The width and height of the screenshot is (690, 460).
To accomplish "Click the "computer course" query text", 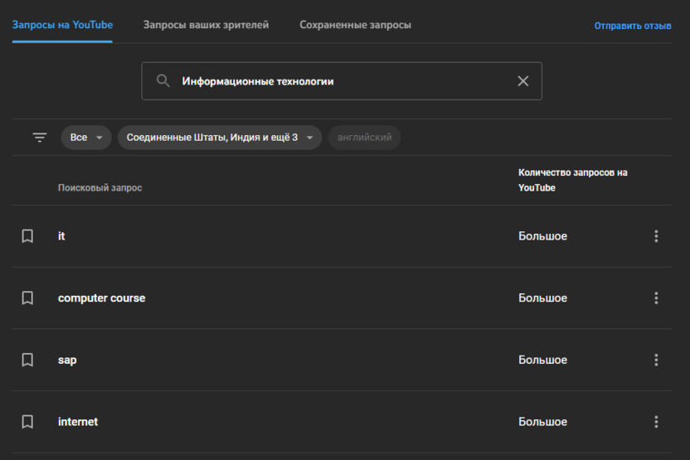I will [x=101, y=298].
